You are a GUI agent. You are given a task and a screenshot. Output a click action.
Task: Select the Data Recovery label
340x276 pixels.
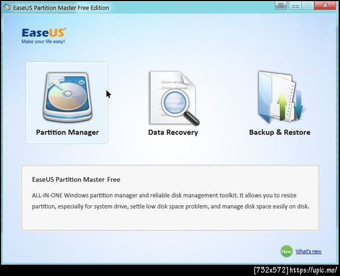(x=173, y=132)
